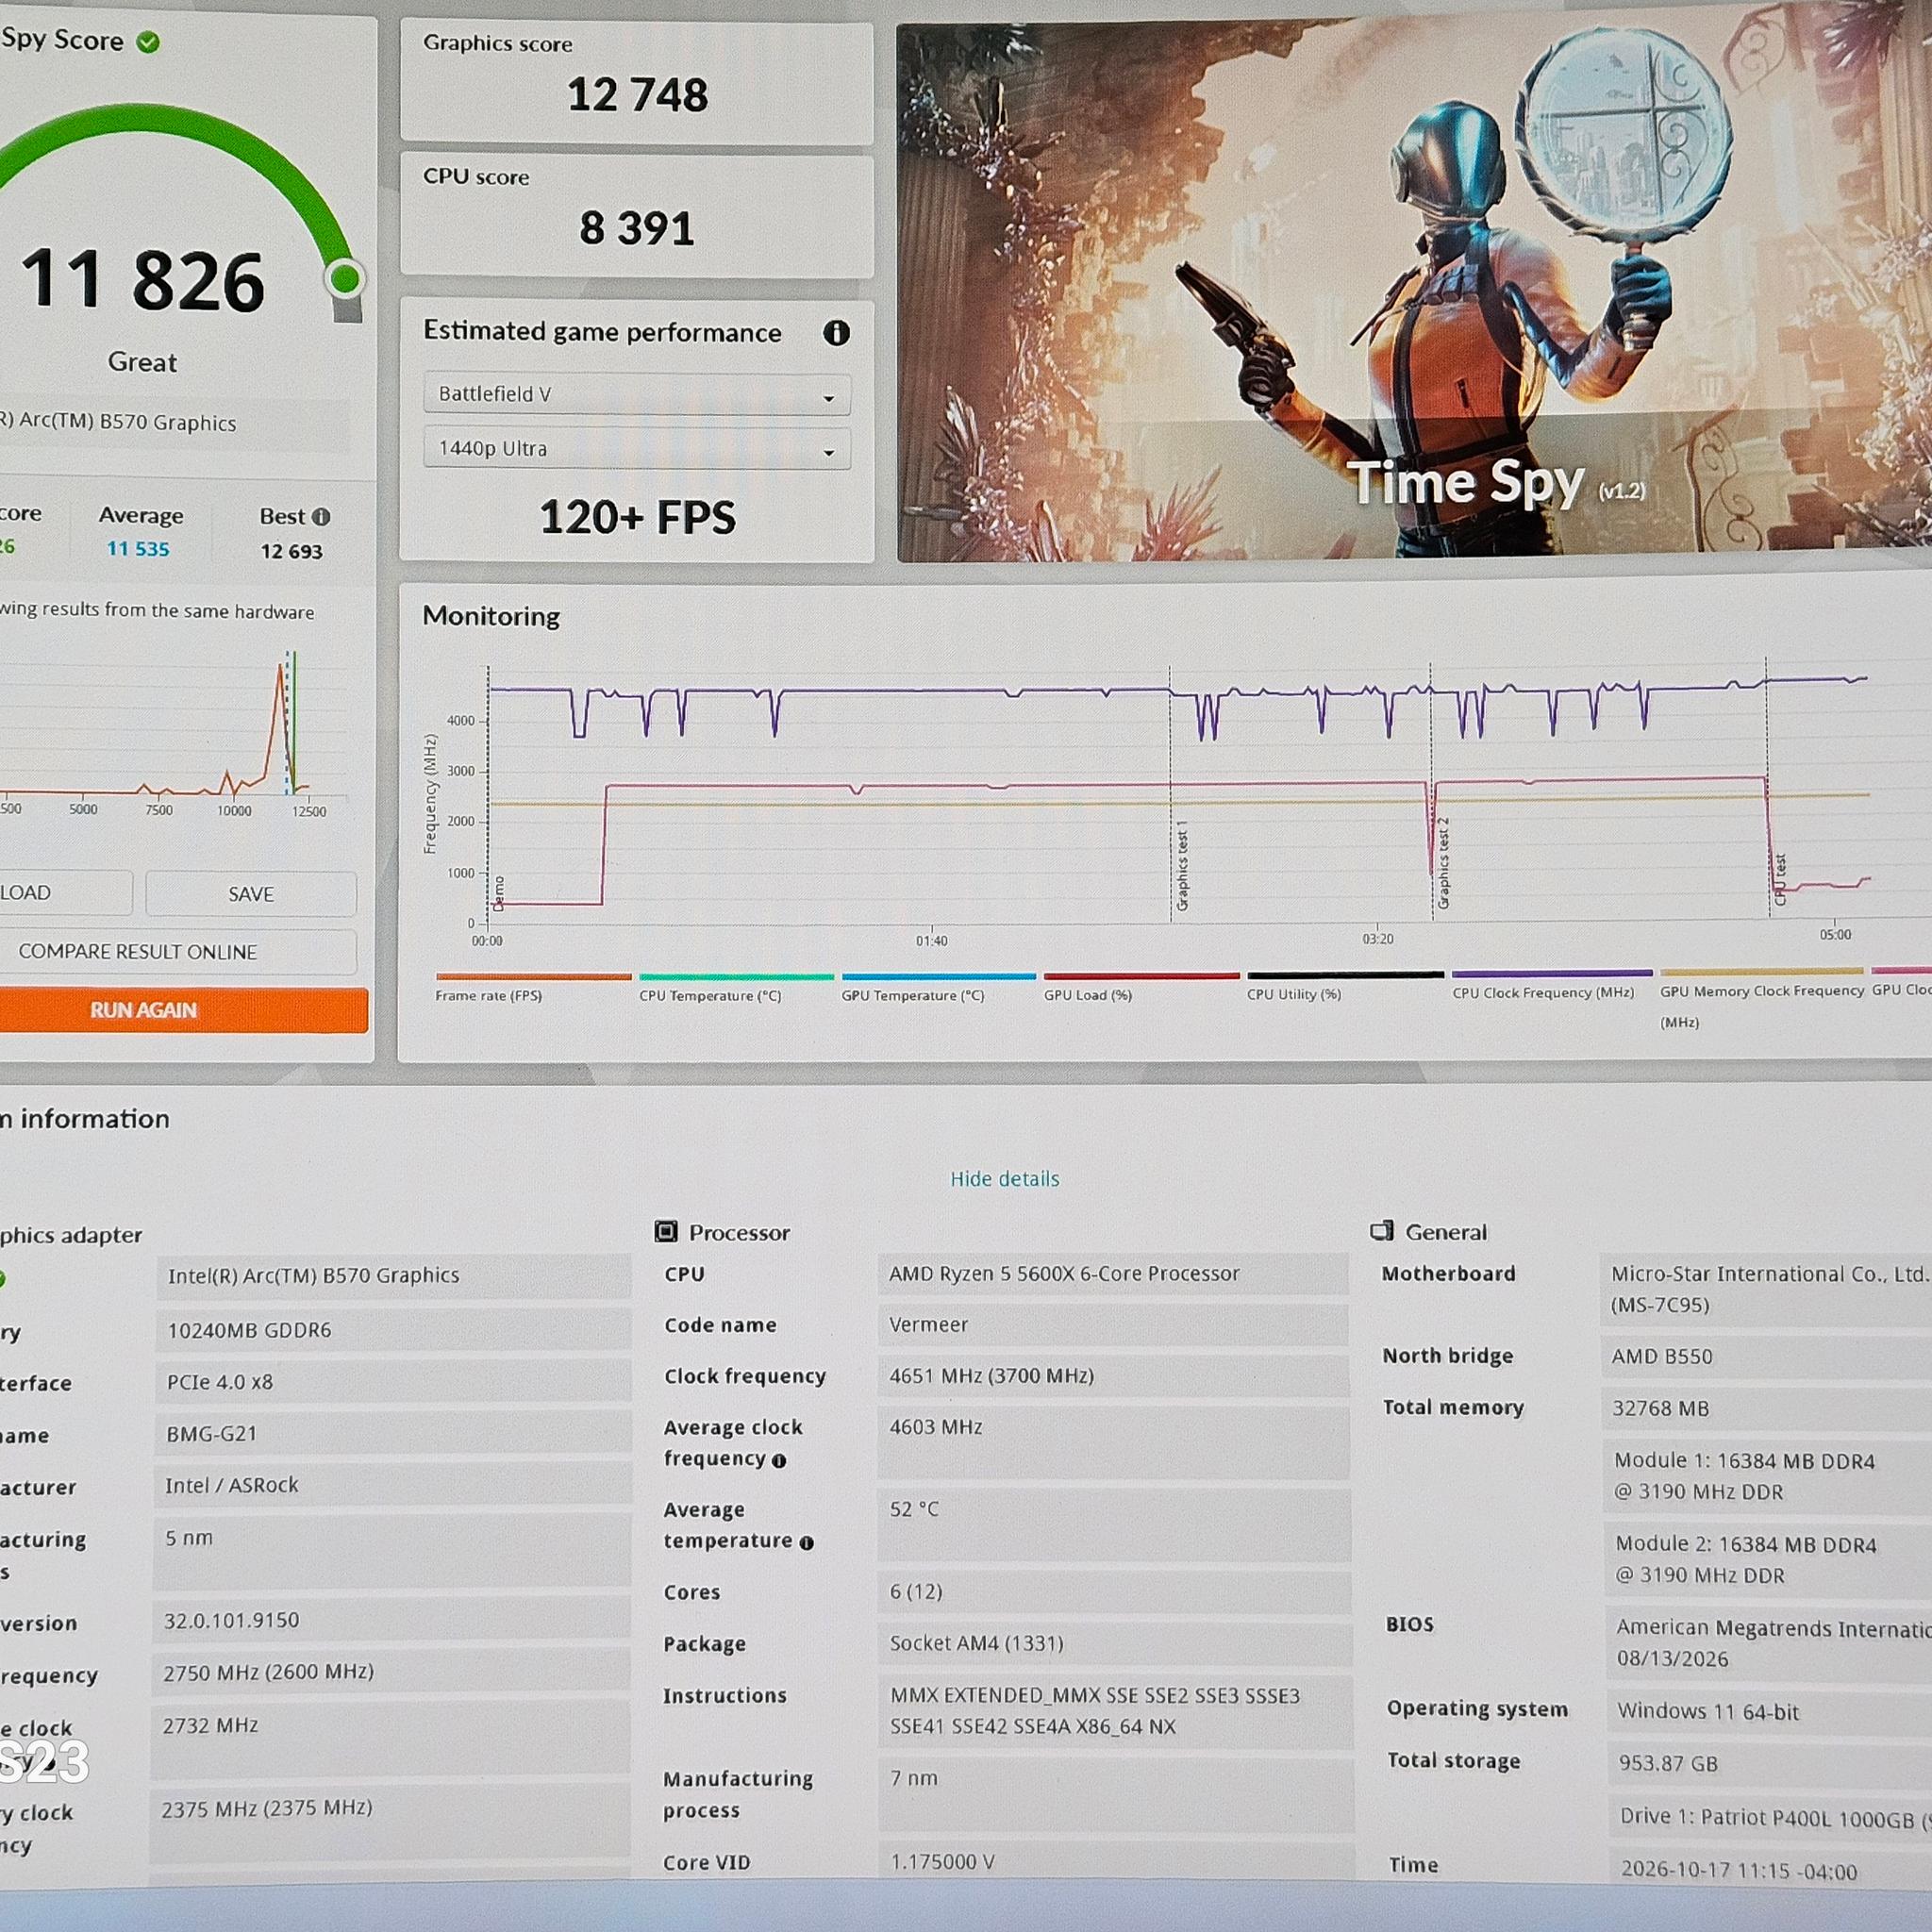Screen dimensions: 1932x1932
Task: Click the Average score value 11 535
Action: pos(138,549)
